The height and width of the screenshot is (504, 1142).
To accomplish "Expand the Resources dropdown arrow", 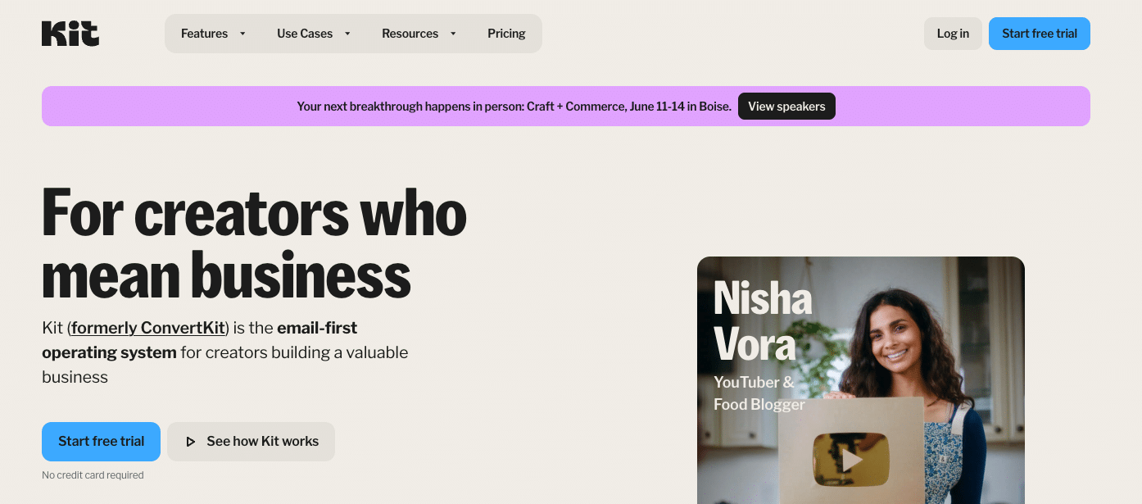I will [x=453, y=34].
